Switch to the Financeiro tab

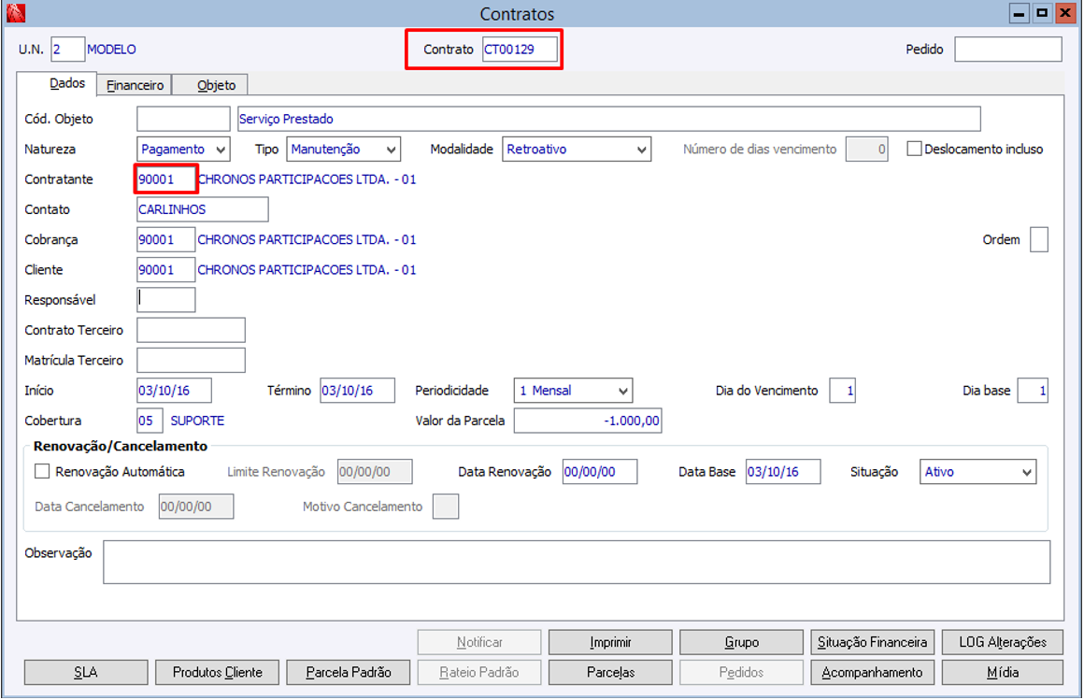pos(135,85)
